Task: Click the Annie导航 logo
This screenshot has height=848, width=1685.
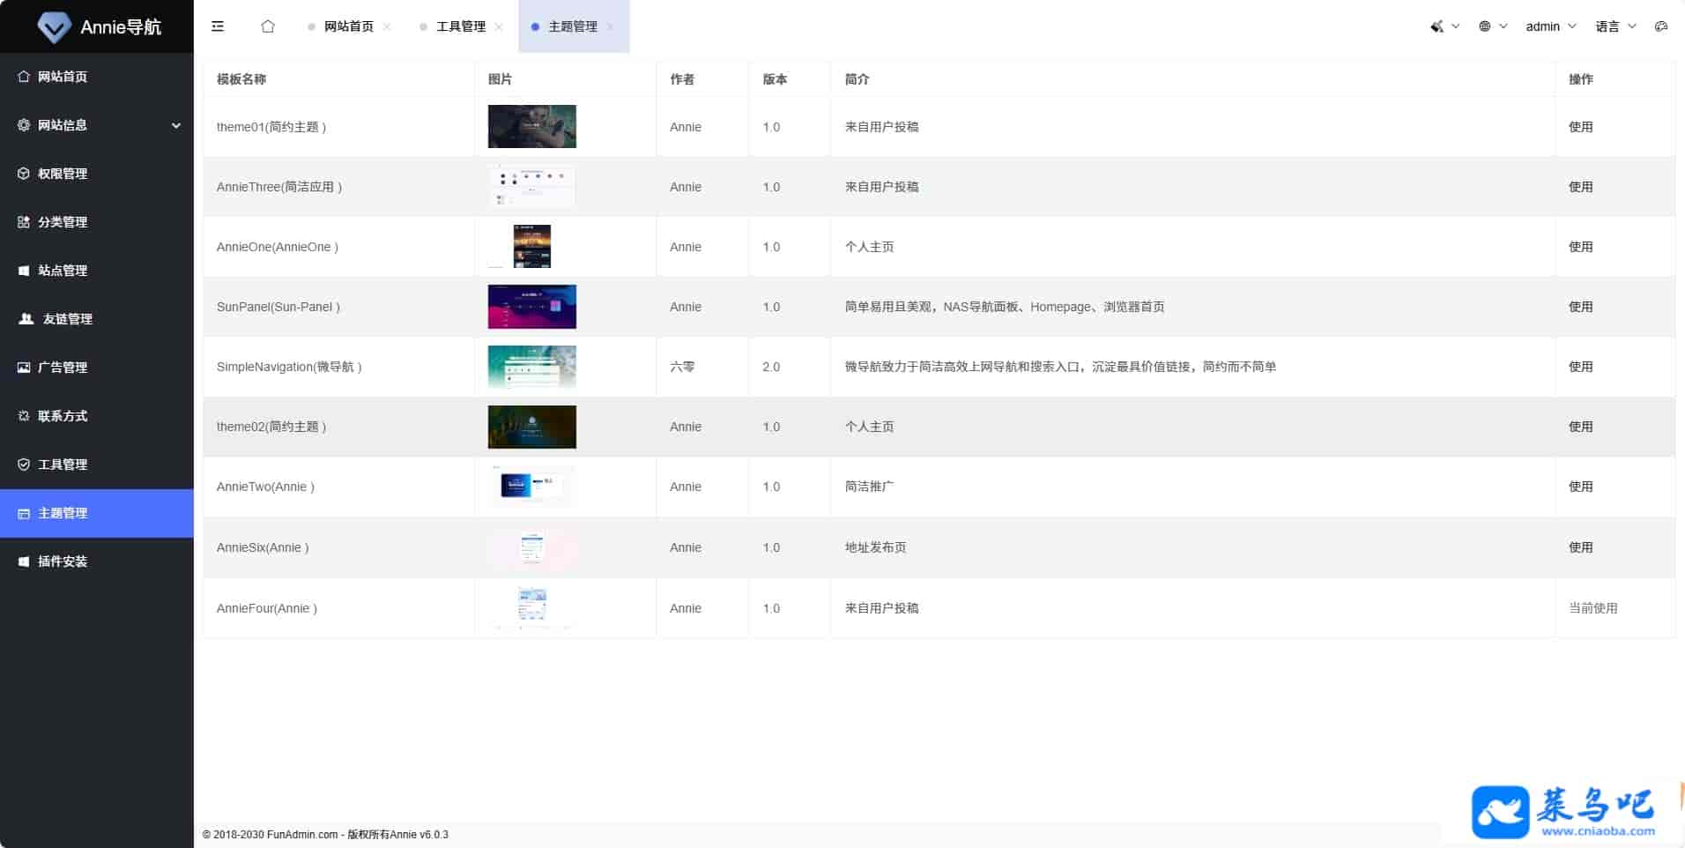Action: point(97,26)
